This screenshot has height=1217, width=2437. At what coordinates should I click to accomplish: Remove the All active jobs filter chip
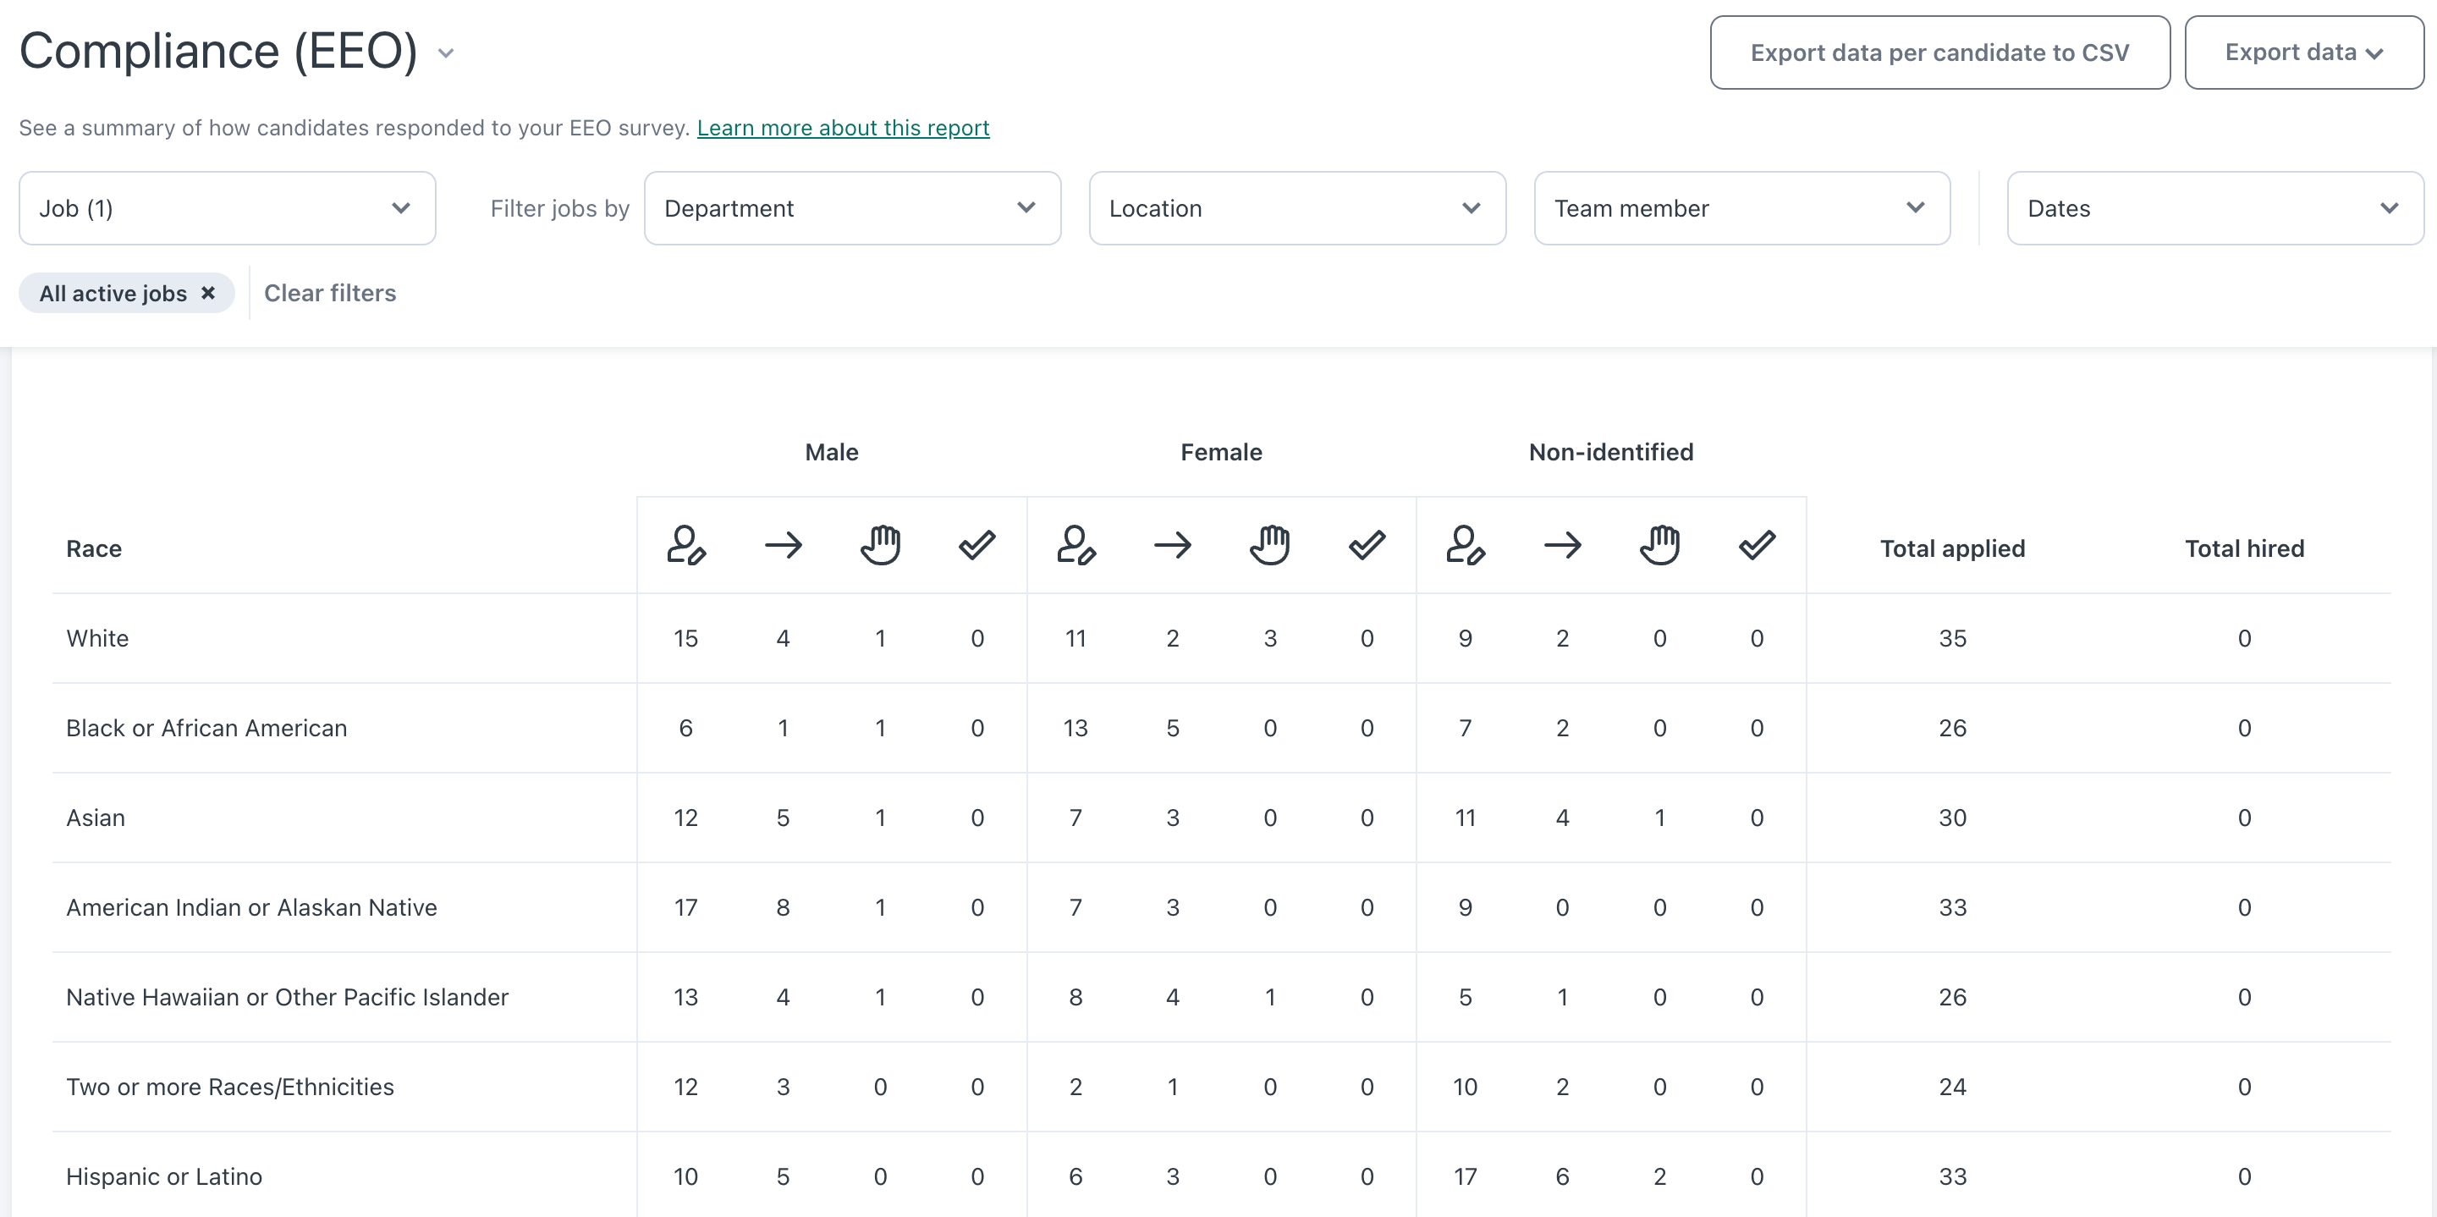(208, 294)
